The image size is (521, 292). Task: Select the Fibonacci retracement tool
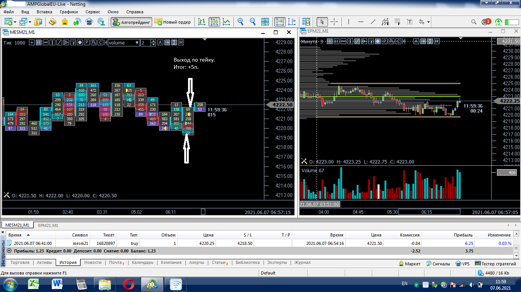click(x=397, y=22)
